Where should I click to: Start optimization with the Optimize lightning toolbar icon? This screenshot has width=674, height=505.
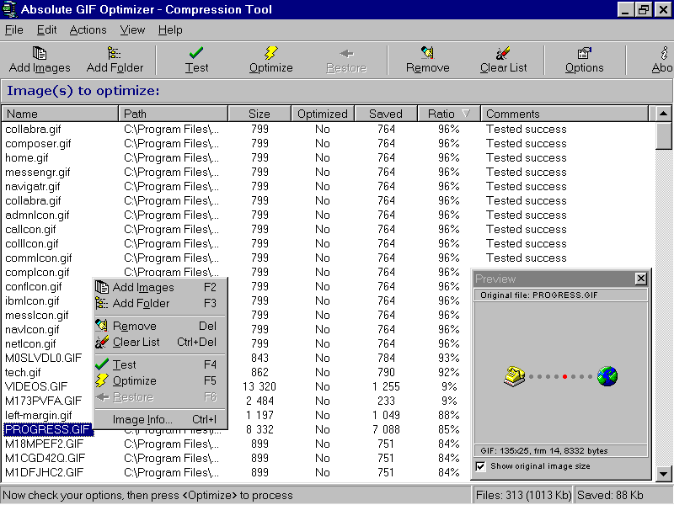[x=270, y=59]
